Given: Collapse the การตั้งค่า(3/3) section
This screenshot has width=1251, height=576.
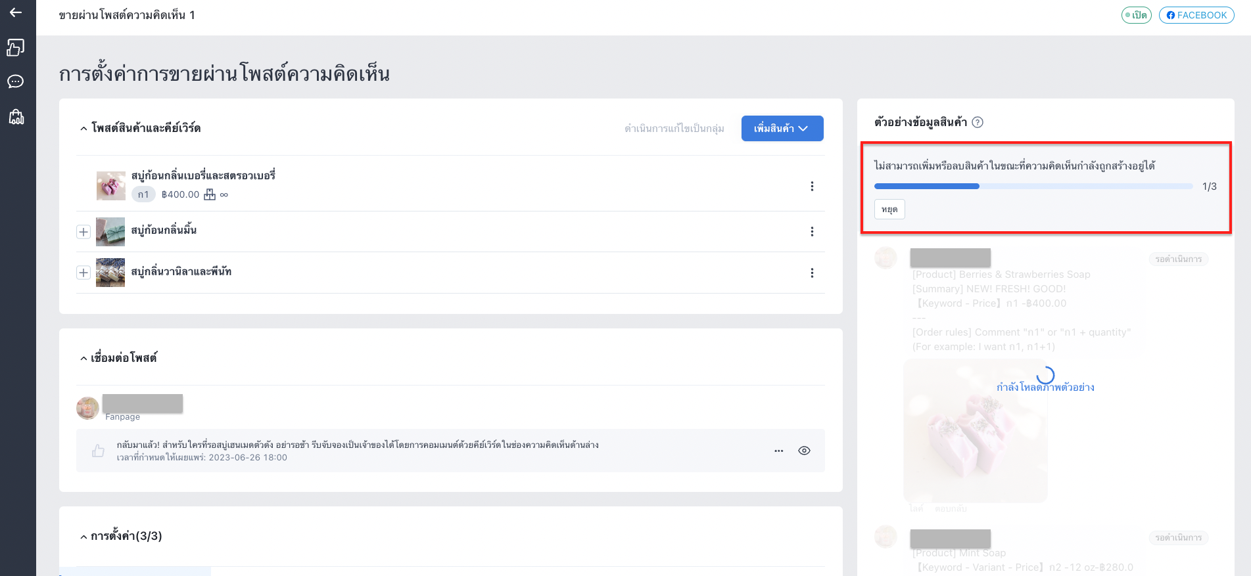Looking at the screenshot, I should pos(83,537).
